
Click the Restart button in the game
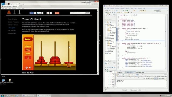pos(28,39)
